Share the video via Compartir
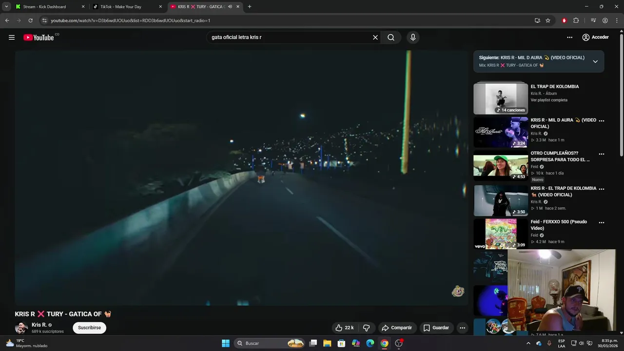Image resolution: width=624 pixels, height=351 pixels. coord(397,328)
